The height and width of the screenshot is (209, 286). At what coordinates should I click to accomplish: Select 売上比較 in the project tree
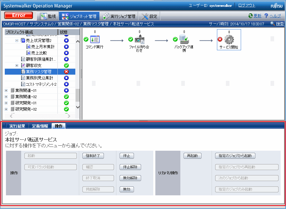click(x=39, y=53)
